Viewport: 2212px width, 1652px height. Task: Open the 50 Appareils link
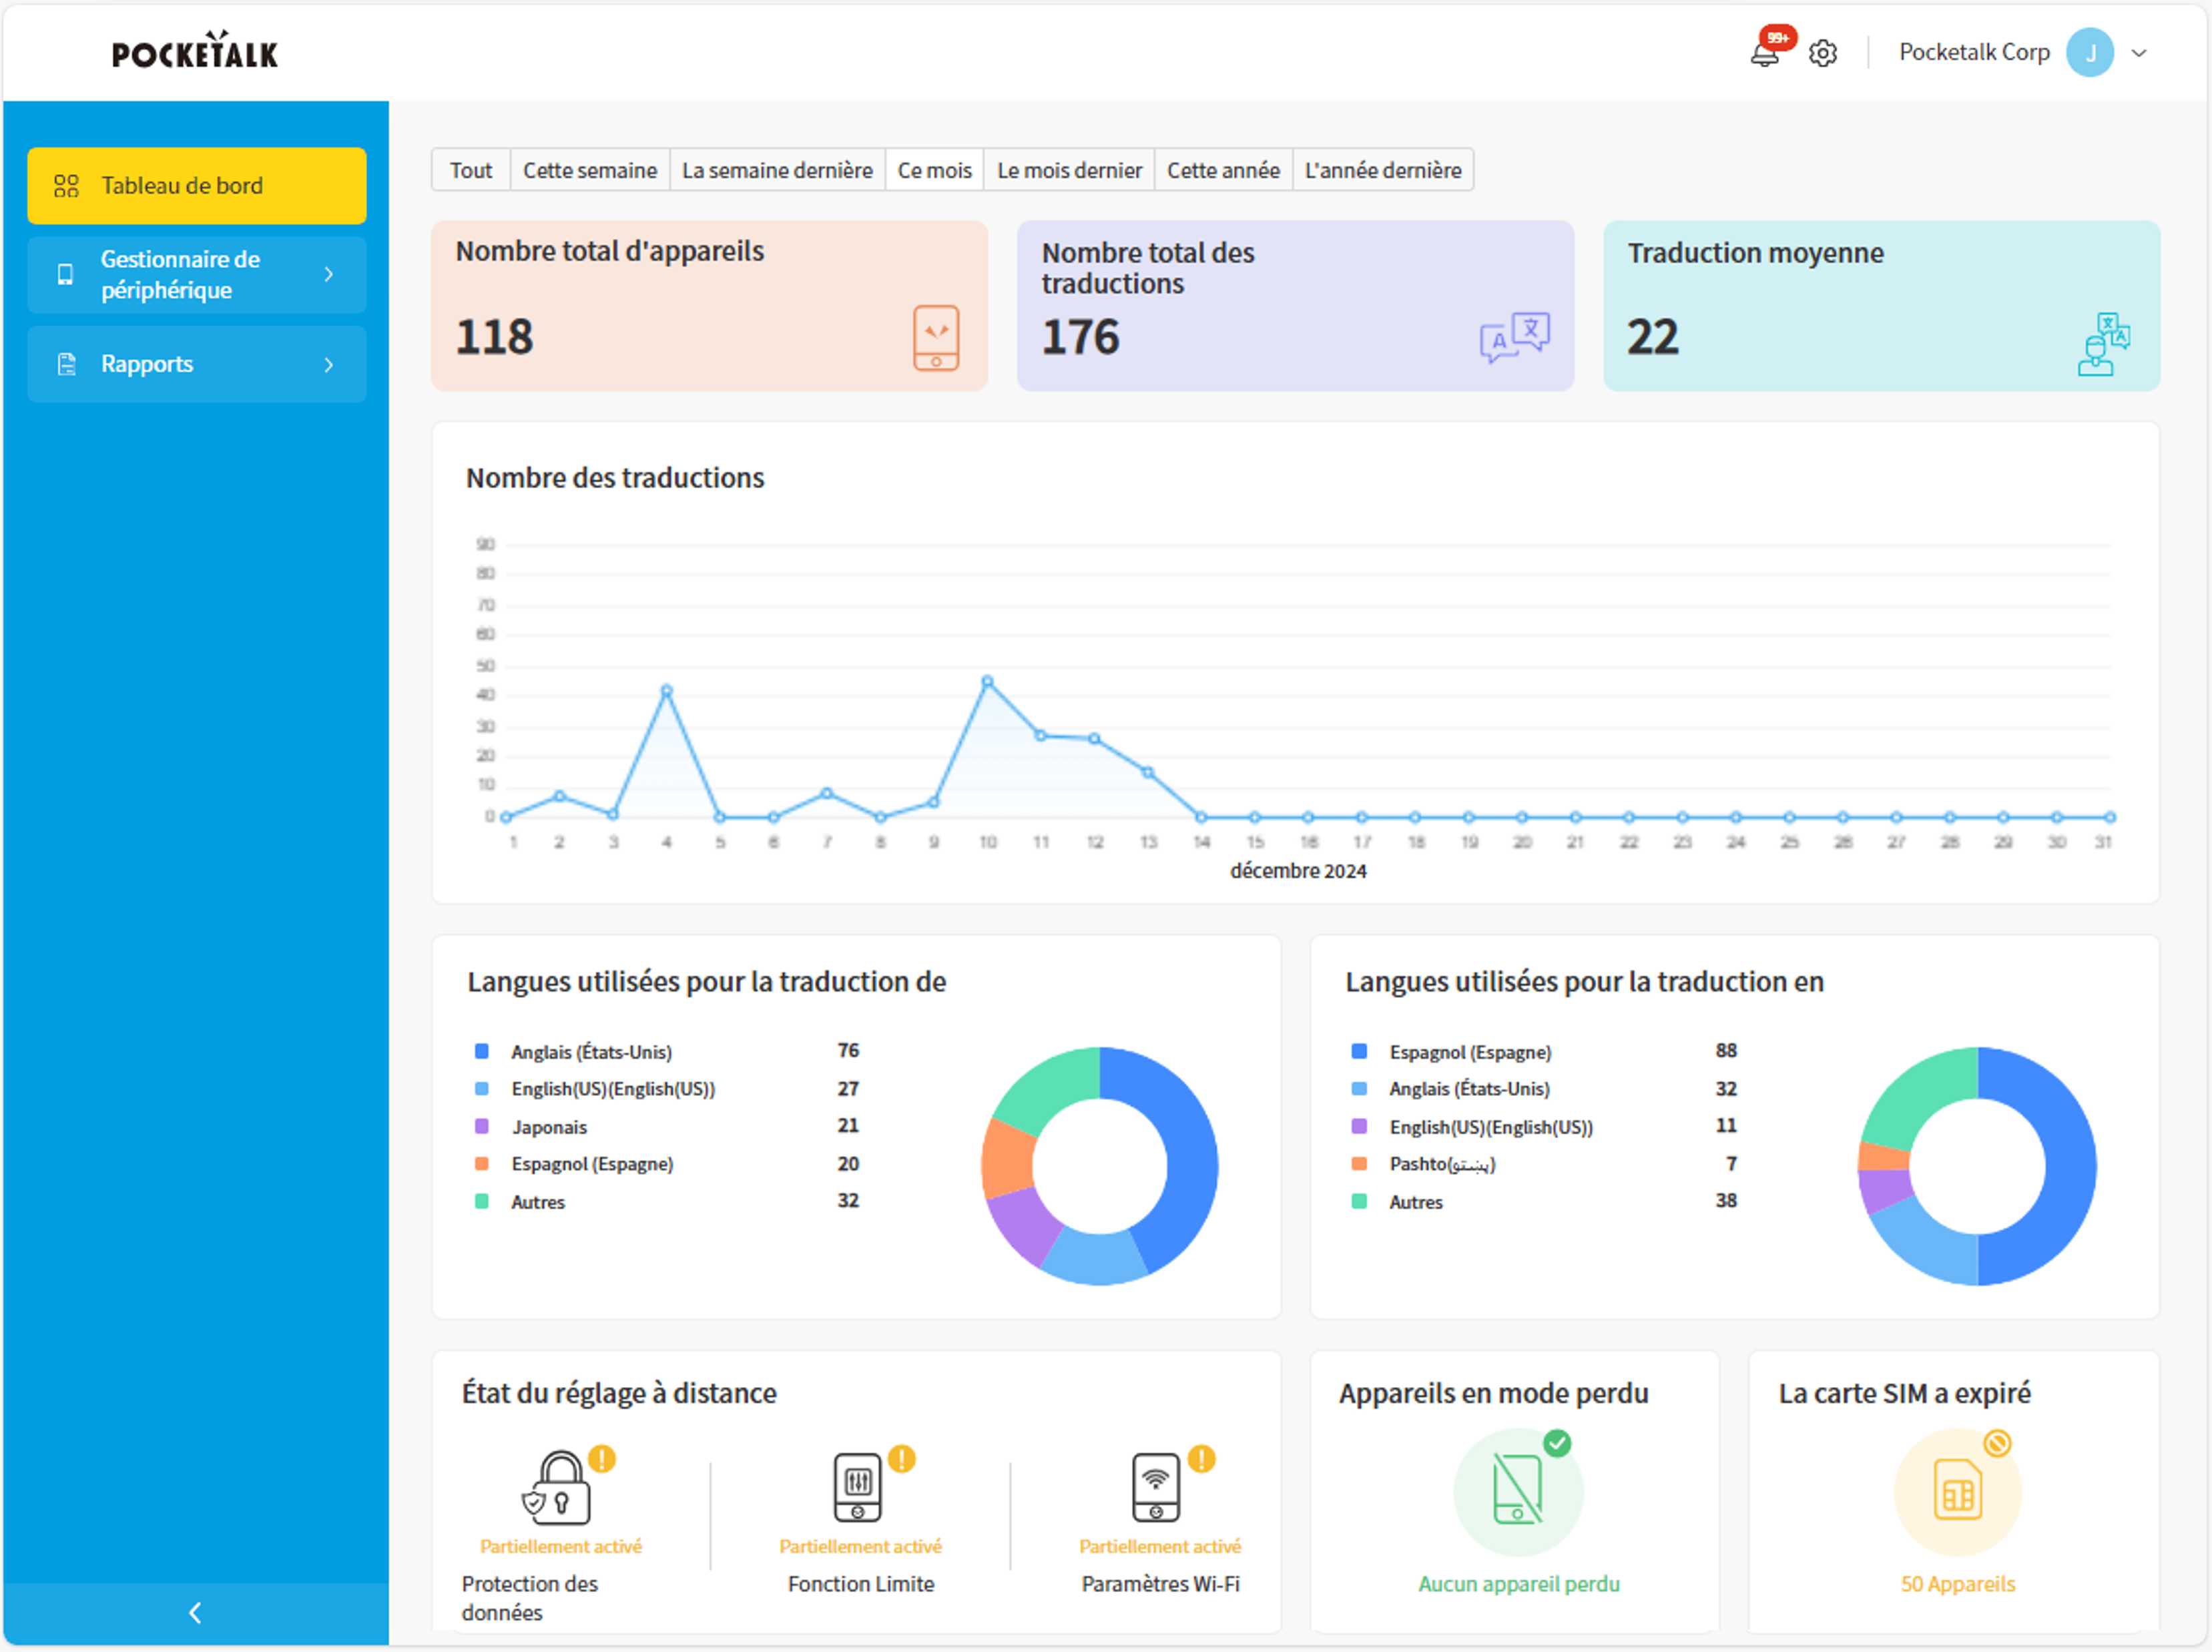point(1958,1584)
